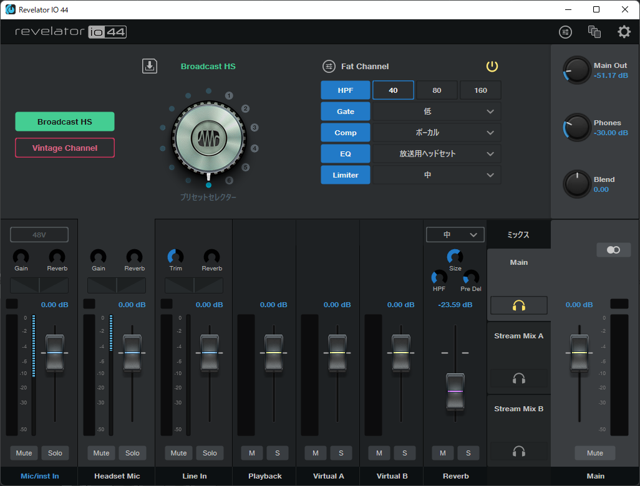Click the Stream Mix A headphone icon
This screenshot has height=486, width=640.
(x=519, y=379)
